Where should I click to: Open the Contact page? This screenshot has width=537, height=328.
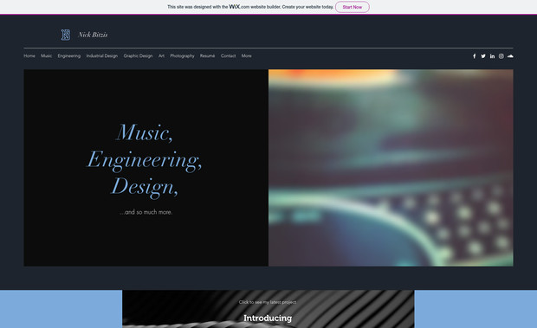228,55
